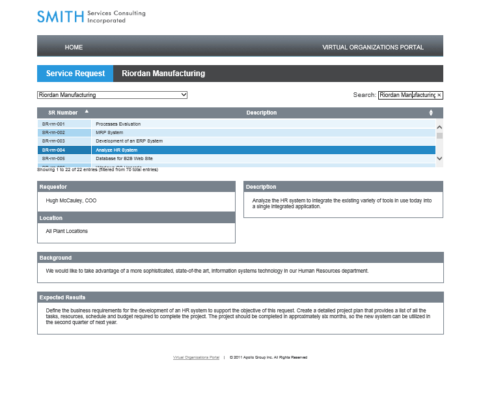
Task: Open the HOME navigation item
Action: (x=74, y=47)
